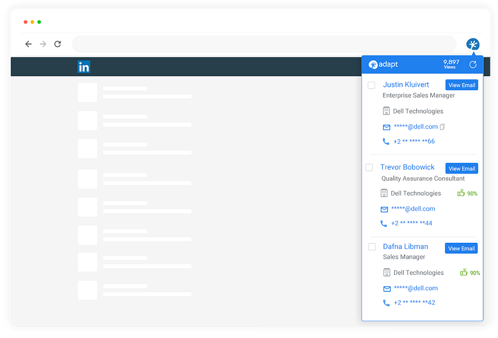Check the box next to Dafna Libman
Image resolution: width=498 pixels, height=338 pixels.
(x=372, y=247)
